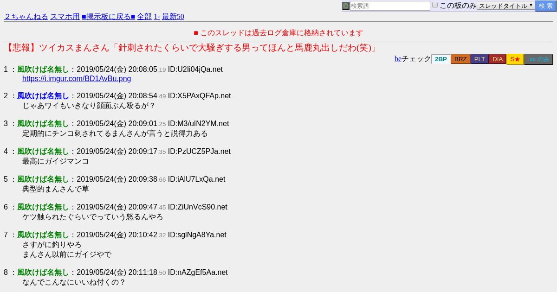Open the ２ちゃんねる link
Screen dimensions: 557x292
(26, 17)
